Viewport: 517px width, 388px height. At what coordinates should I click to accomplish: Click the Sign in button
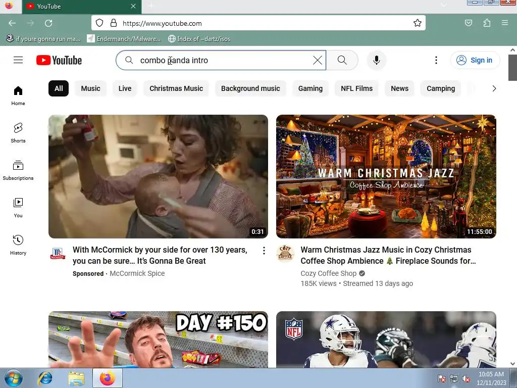click(475, 60)
